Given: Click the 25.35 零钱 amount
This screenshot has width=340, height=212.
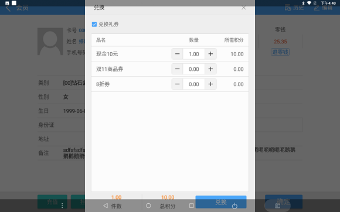Looking at the screenshot, I should click(280, 42).
